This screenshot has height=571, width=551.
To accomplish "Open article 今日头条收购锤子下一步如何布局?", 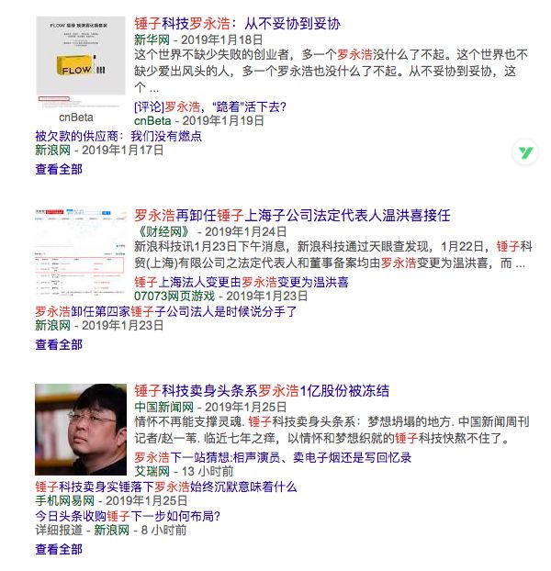I will 128,516.
